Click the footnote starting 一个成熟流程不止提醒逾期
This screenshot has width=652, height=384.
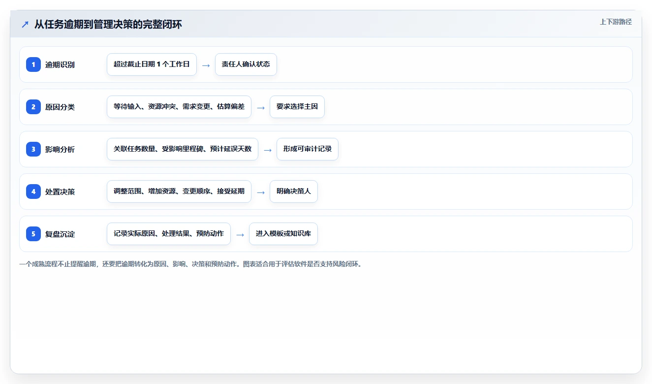[x=191, y=264]
